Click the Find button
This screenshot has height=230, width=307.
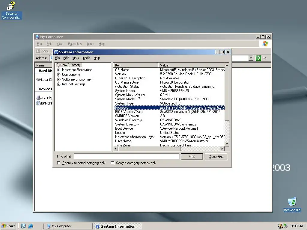[192, 157]
